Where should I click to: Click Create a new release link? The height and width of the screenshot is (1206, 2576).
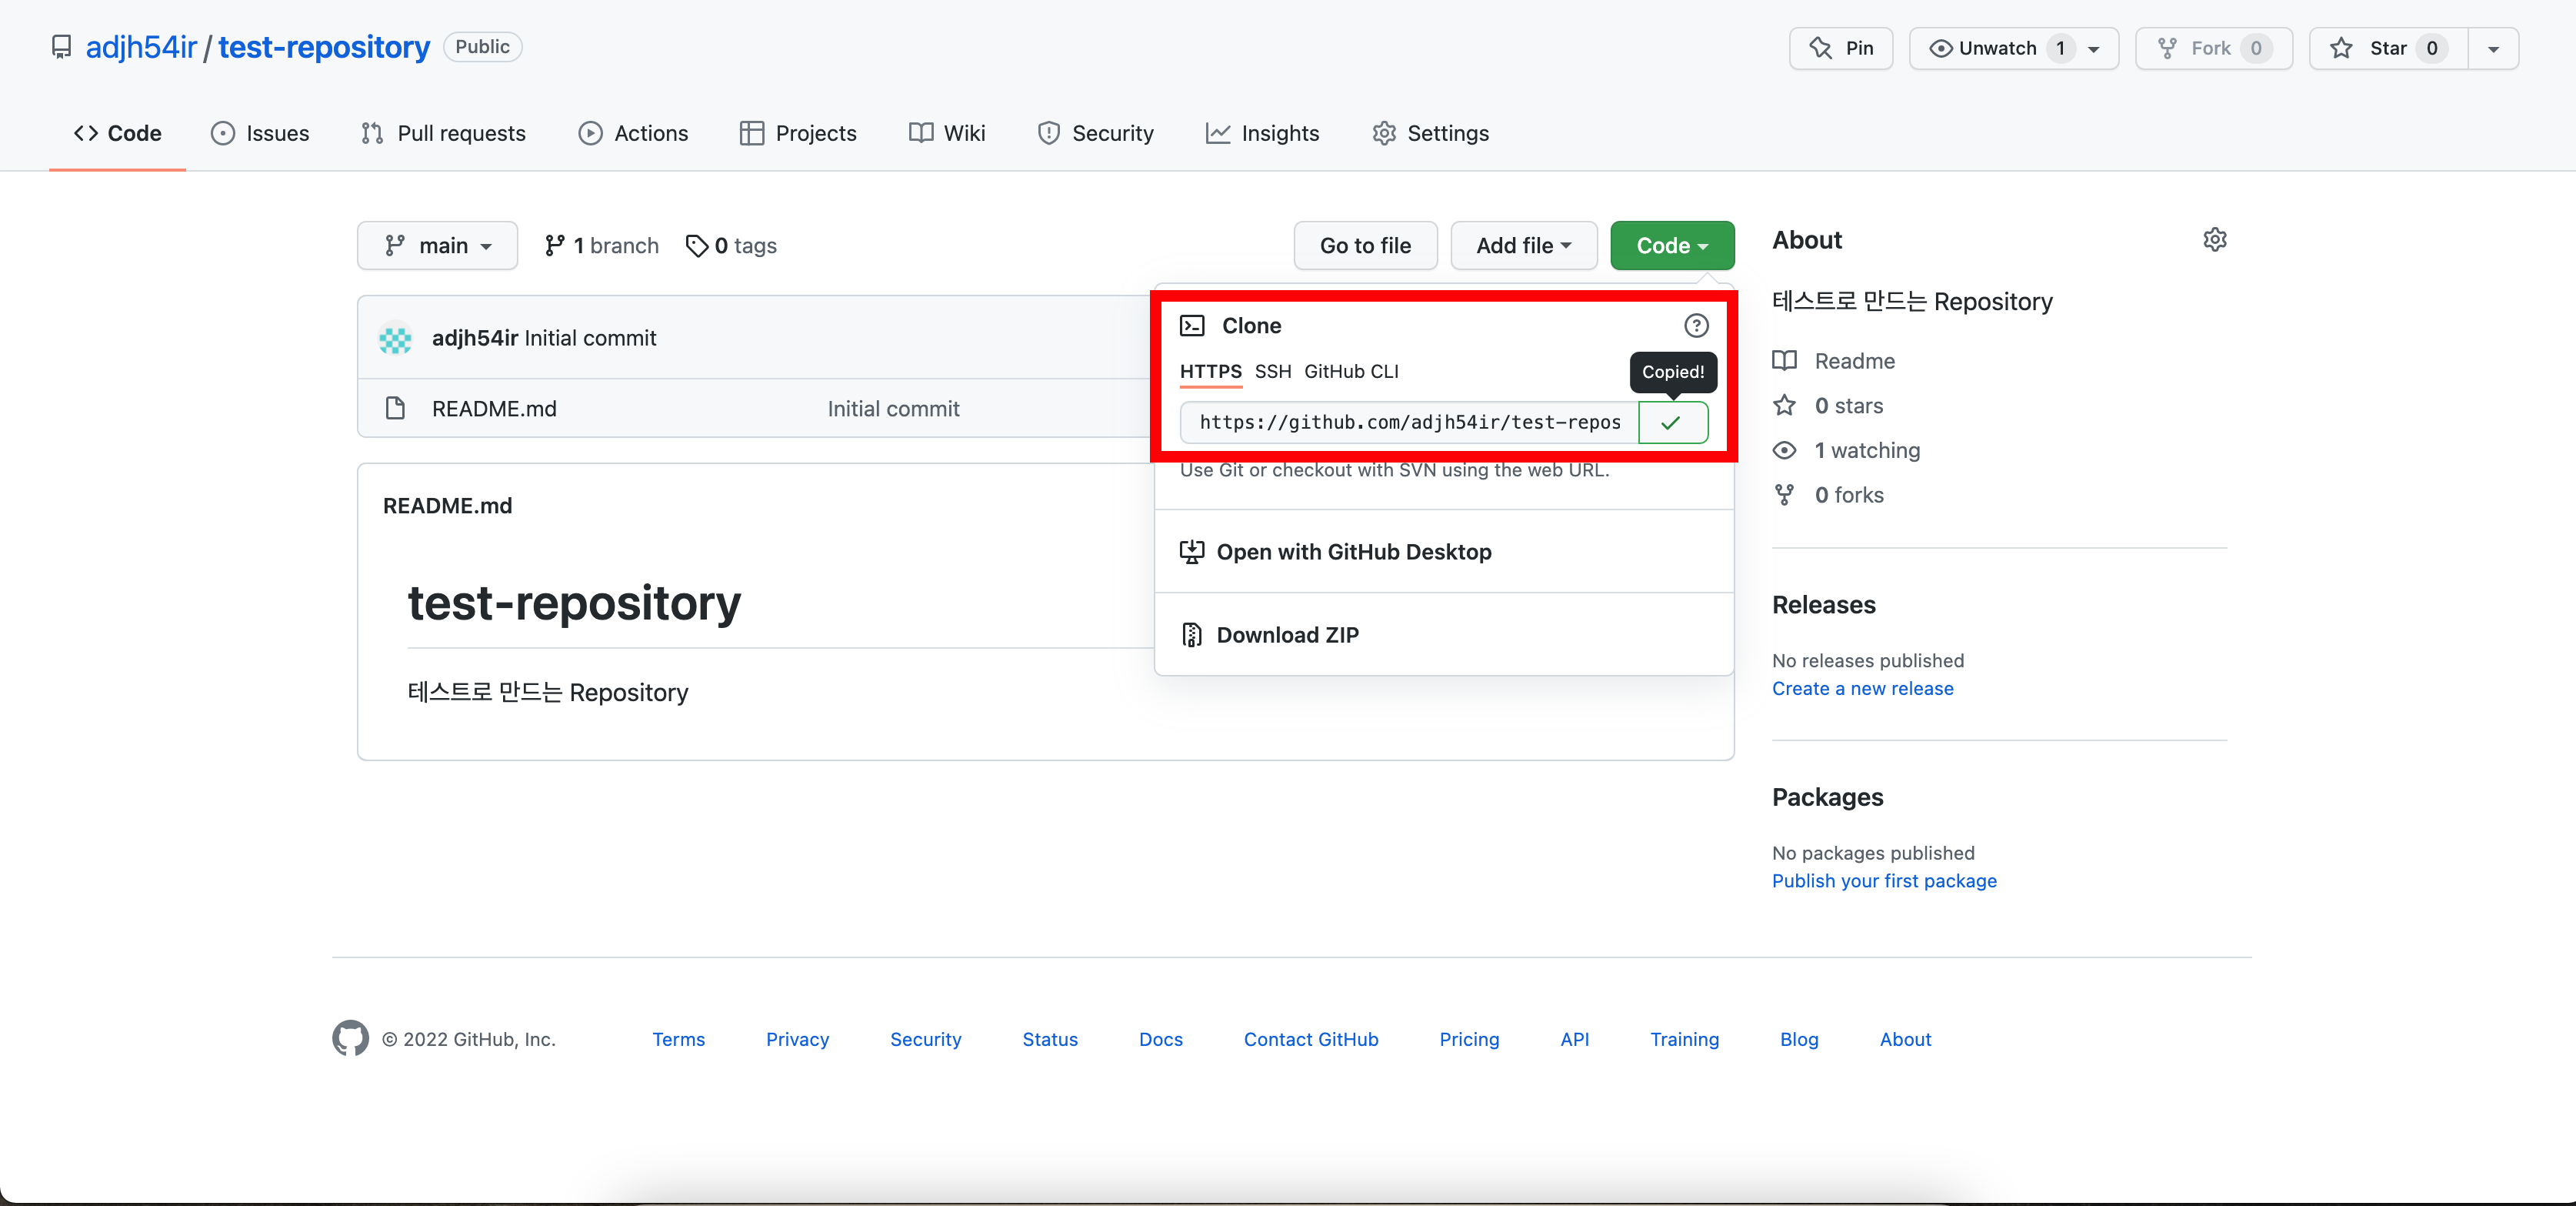pyautogui.click(x=1862, y=689)
